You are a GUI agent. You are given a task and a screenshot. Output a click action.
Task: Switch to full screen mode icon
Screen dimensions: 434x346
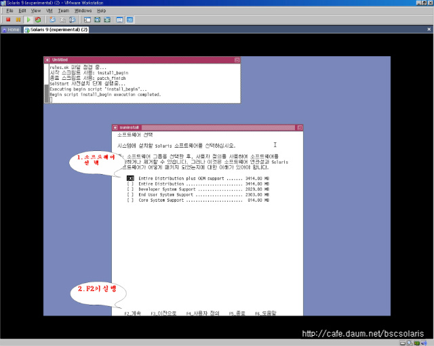97,20
